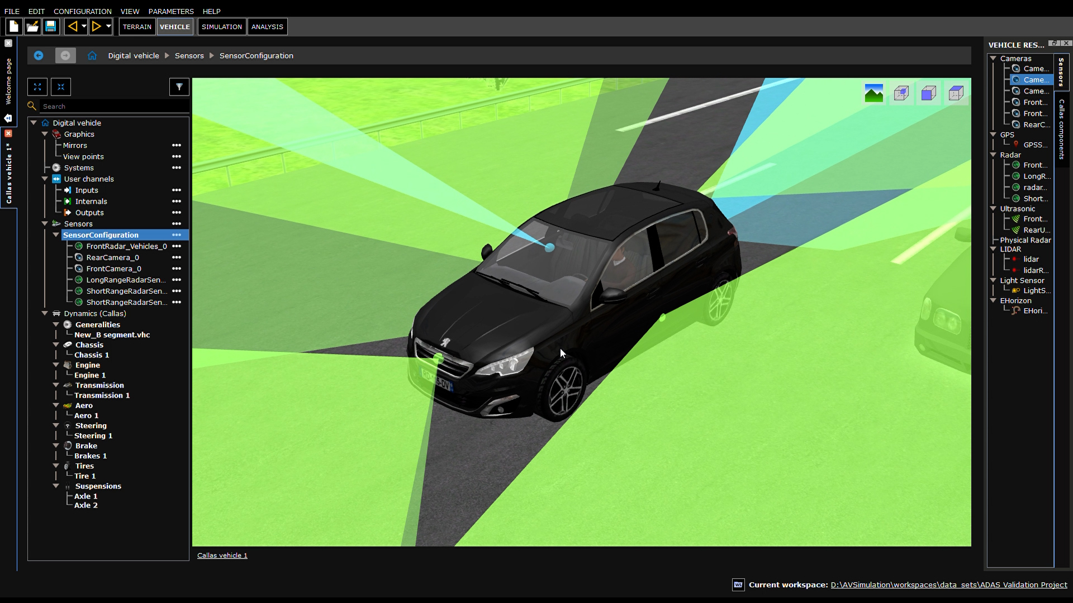Viewport: 1073px width, 603px height.
Task: Click the New file icon
Action: pyautogui.click(x=13, y=26)
